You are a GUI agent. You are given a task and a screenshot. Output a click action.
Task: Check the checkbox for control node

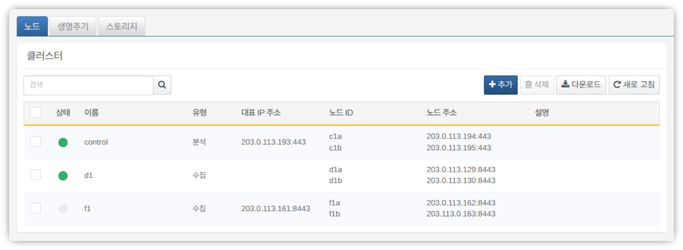coord(35,142)
